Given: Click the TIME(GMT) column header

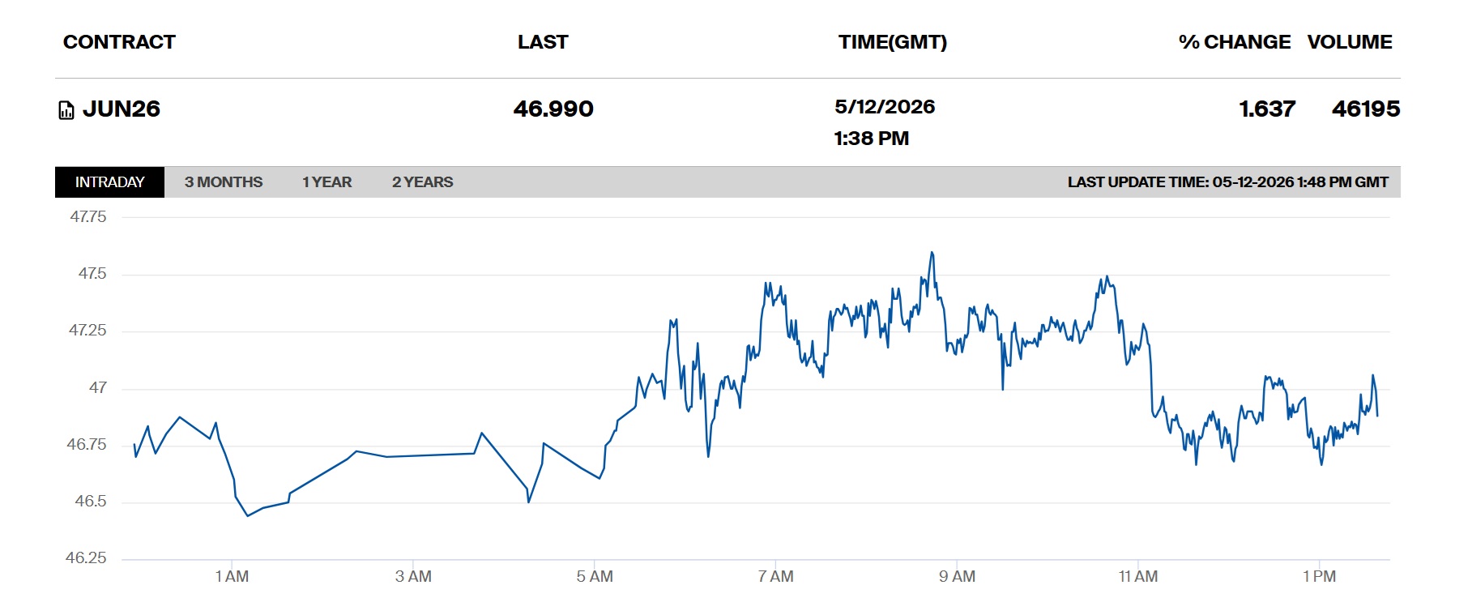Looking at the screenshot, I should click(x=893, y=42).
